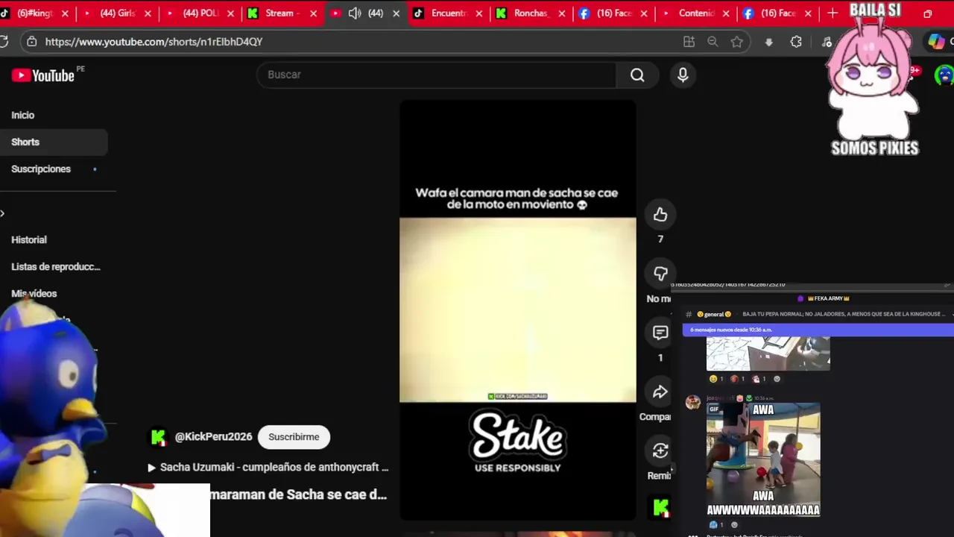Open the apps grid icon in address bar
This screenshot has width=954, height=537.
point(689,42)
